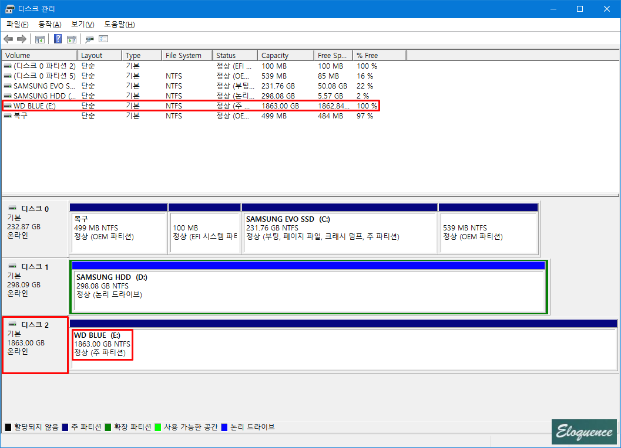This screenshot has width=621, height=448.
Task: Sort by the Type column header
Action: pyautogui.click(x=142, y=55)
